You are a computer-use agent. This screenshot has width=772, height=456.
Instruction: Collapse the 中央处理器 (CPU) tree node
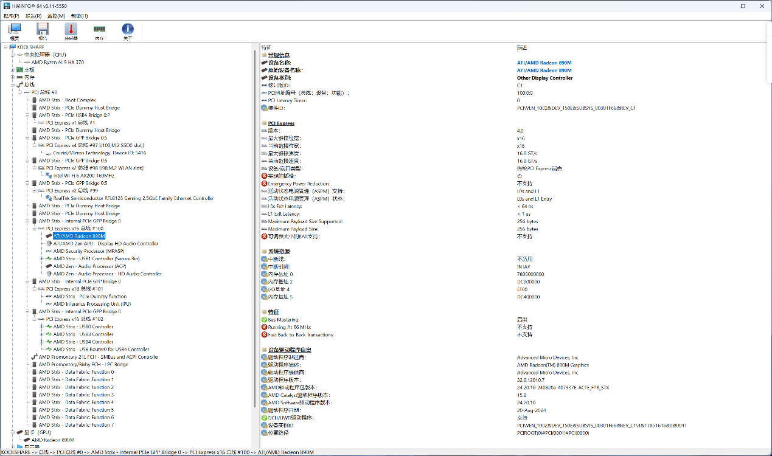click(12, 55)
